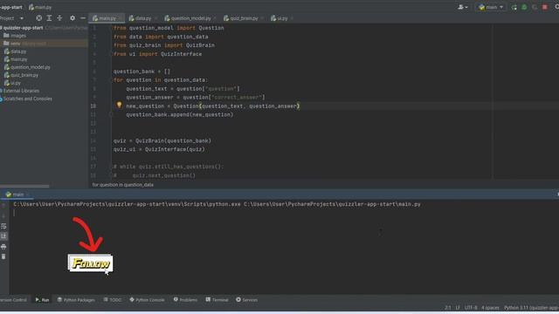The image size is (559, 314).
Task: Select question_model.py in project tree
Action: [27, 67]
